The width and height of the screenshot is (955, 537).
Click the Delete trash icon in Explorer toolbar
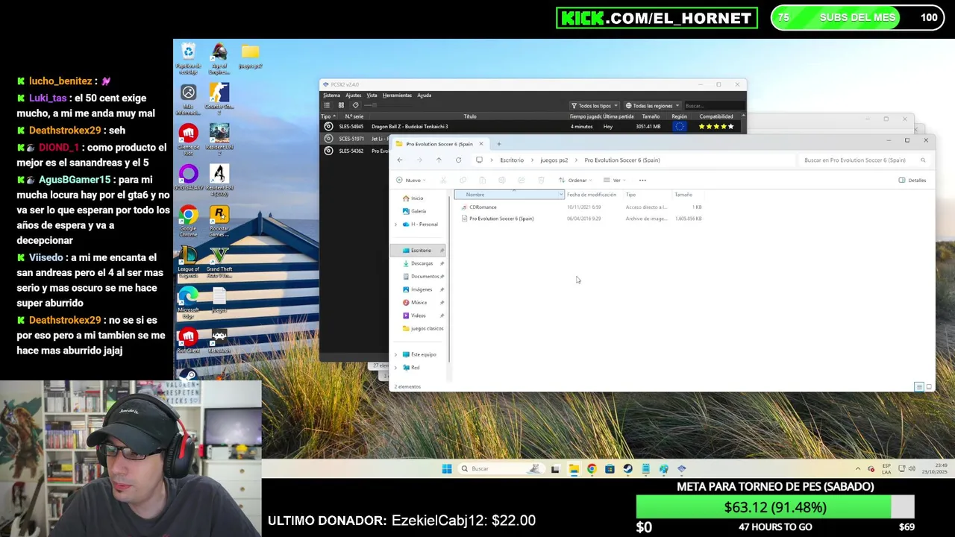541,180
